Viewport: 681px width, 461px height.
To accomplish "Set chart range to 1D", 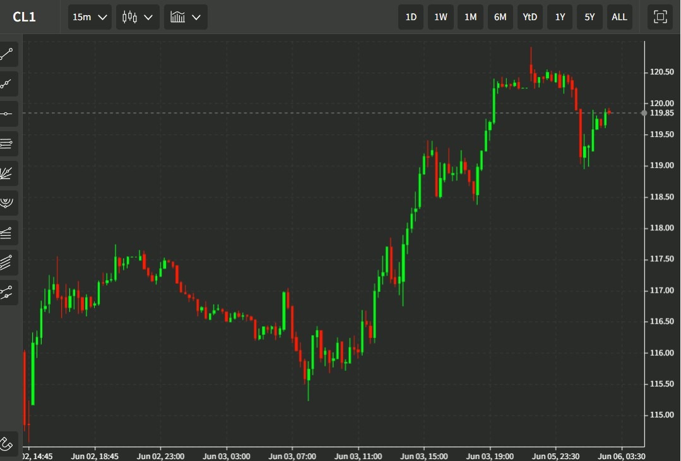I will point(411,17).
